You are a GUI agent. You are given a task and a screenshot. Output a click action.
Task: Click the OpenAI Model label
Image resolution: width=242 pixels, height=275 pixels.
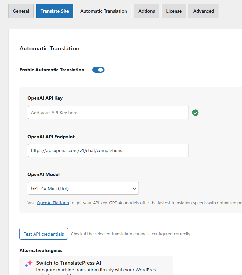coord(44,174)
